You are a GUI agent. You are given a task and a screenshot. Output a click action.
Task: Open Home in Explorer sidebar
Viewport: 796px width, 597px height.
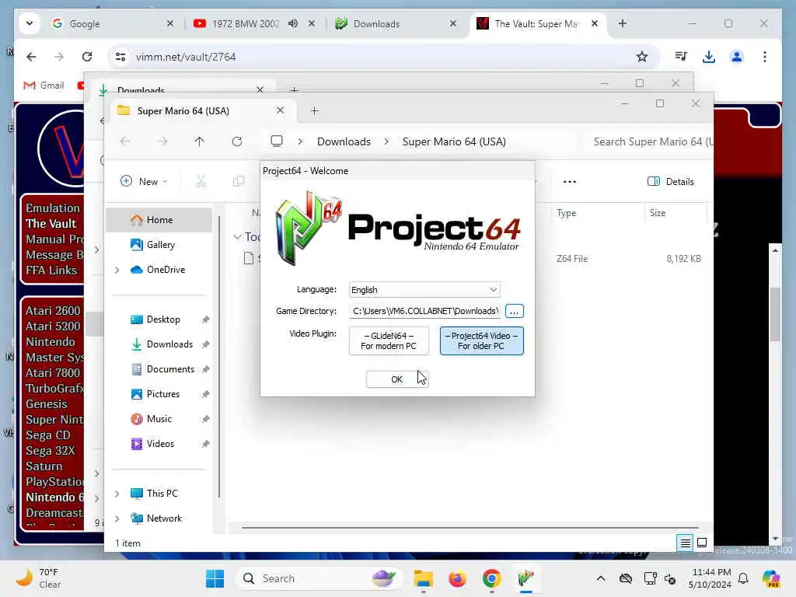[159, 220]
